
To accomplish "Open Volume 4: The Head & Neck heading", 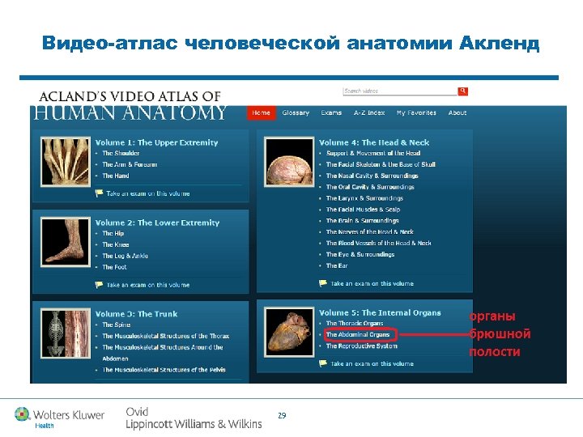I will pos(374,142).
